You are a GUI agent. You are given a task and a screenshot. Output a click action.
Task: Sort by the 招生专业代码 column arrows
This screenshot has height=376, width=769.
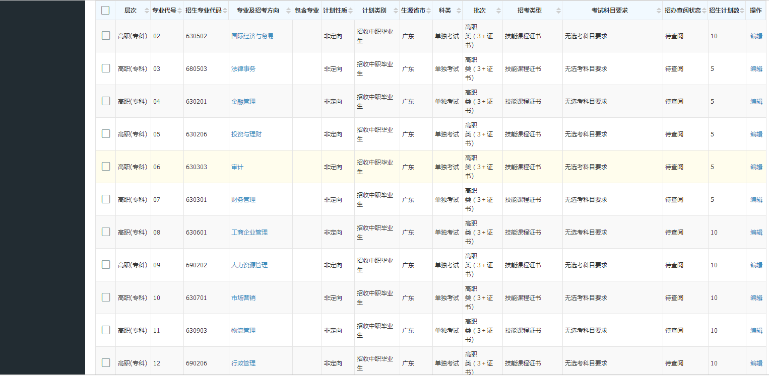[x=225, y=11]
